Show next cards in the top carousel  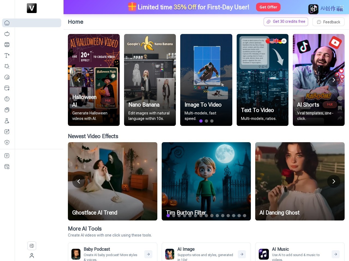coord(334,80)
